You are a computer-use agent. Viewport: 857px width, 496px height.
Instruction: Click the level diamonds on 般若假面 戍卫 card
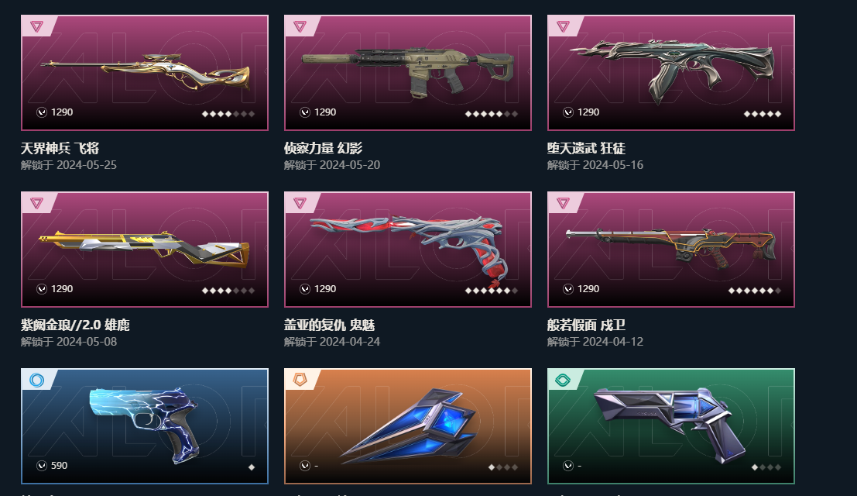click(755, 291)
